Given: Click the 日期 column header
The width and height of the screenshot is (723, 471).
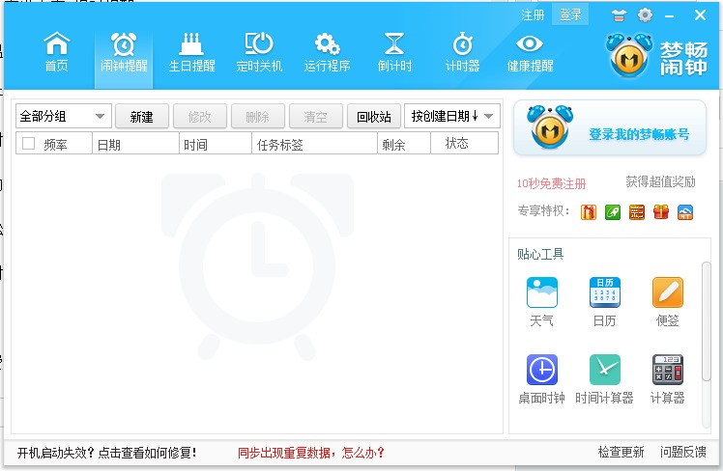Looking at the screenshot, I should (x=135, y=143).
